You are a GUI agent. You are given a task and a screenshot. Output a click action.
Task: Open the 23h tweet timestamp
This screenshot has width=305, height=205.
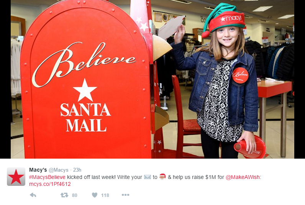tap(77, 170)
